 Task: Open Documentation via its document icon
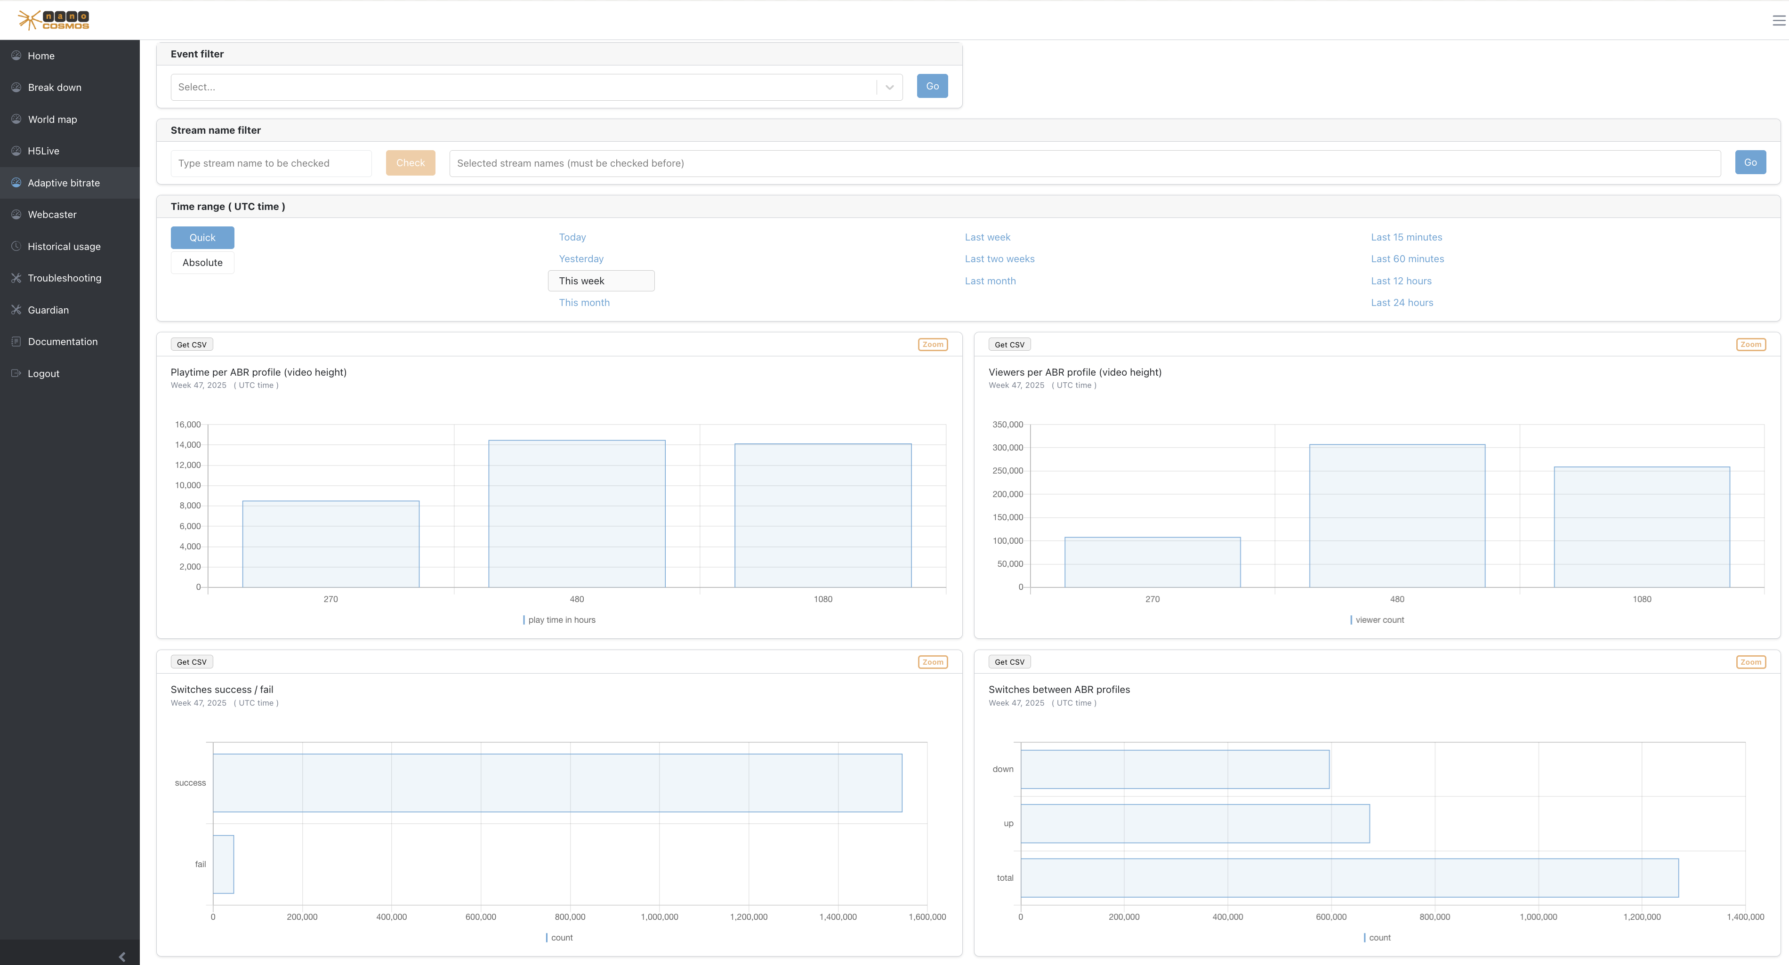pyautogui.click(x=16, y=342)
